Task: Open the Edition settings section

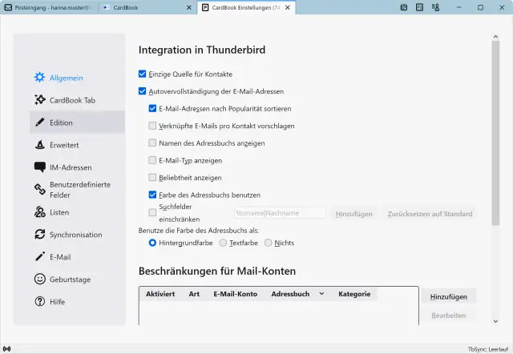Action: point(77,123)
